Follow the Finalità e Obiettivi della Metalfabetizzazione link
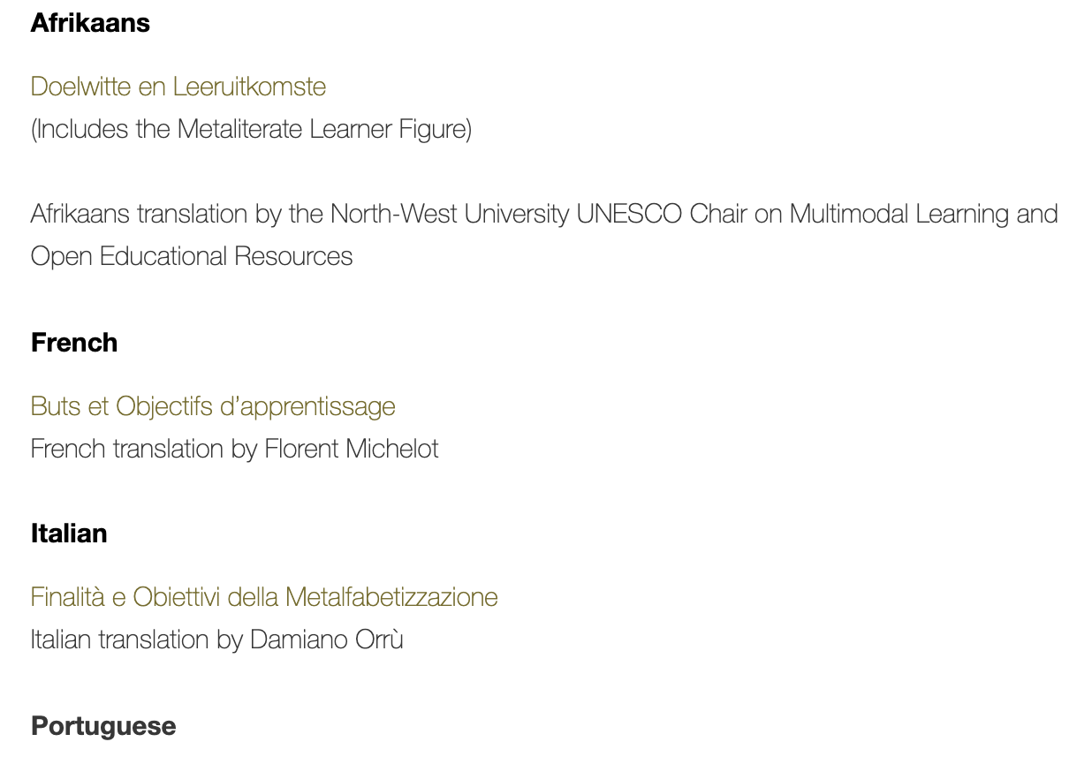Image resolution: width=1092 pixels, height=772 pixels. click(264, 597)
